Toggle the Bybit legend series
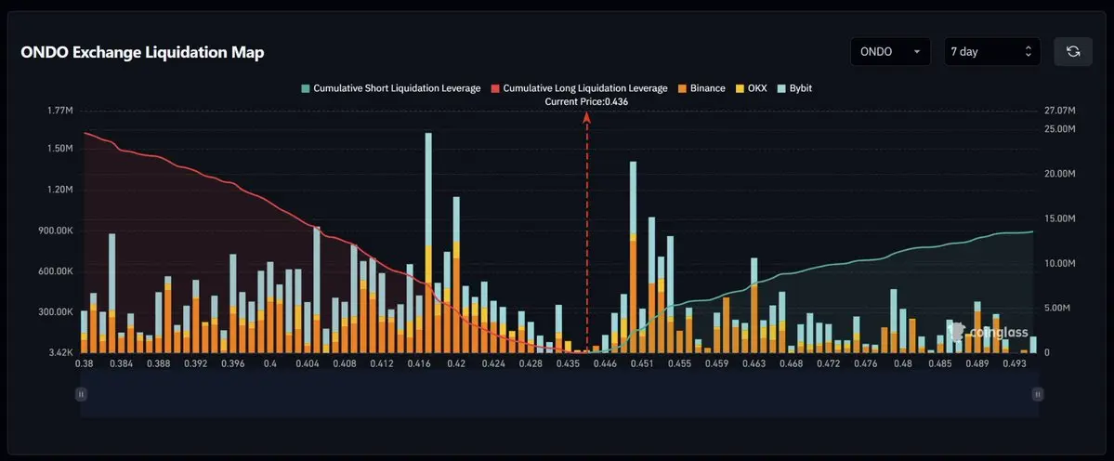Image resolution: width=1114 pixels, height=461 pixels. pos(794,88)
